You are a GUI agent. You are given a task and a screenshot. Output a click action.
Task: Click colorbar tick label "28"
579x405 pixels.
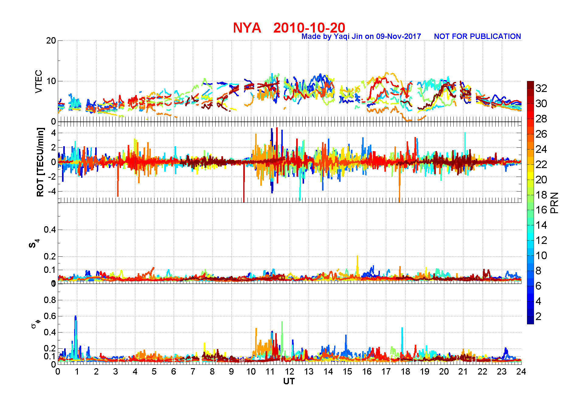[541, 119]
